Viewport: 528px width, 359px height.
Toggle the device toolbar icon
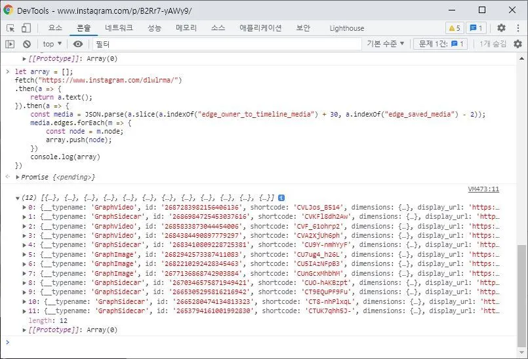[26, 28]
